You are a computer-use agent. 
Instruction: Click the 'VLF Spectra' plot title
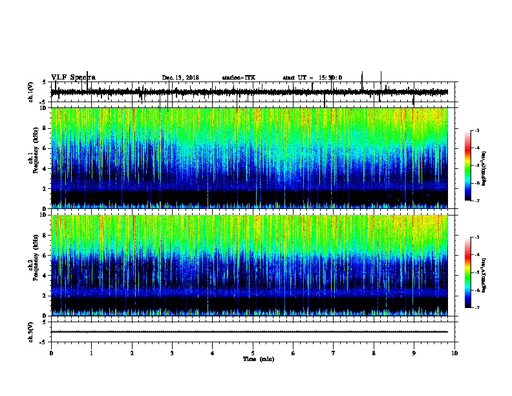(73, 78)
